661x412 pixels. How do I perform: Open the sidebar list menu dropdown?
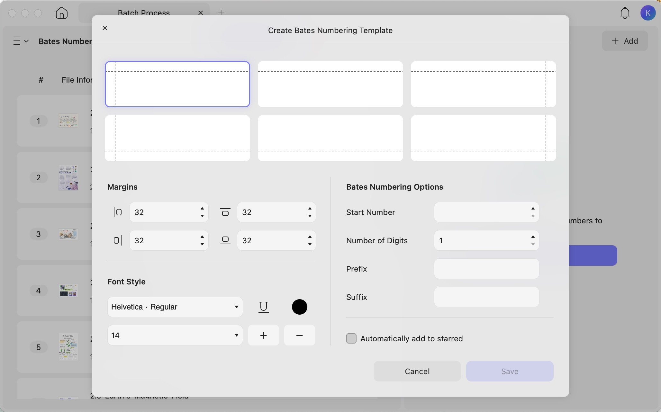tap(21, 41)
